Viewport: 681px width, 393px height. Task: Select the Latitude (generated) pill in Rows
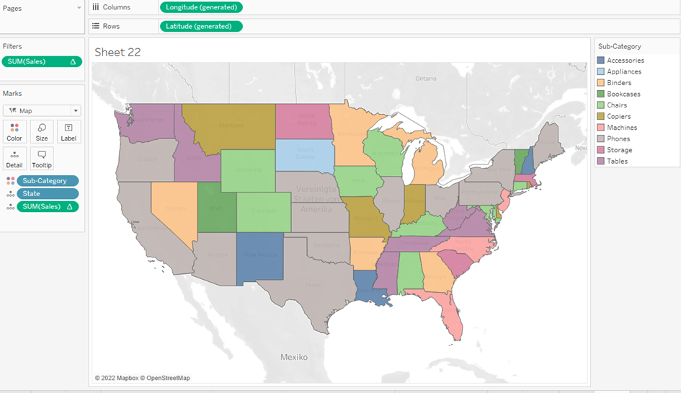point(201,26)
